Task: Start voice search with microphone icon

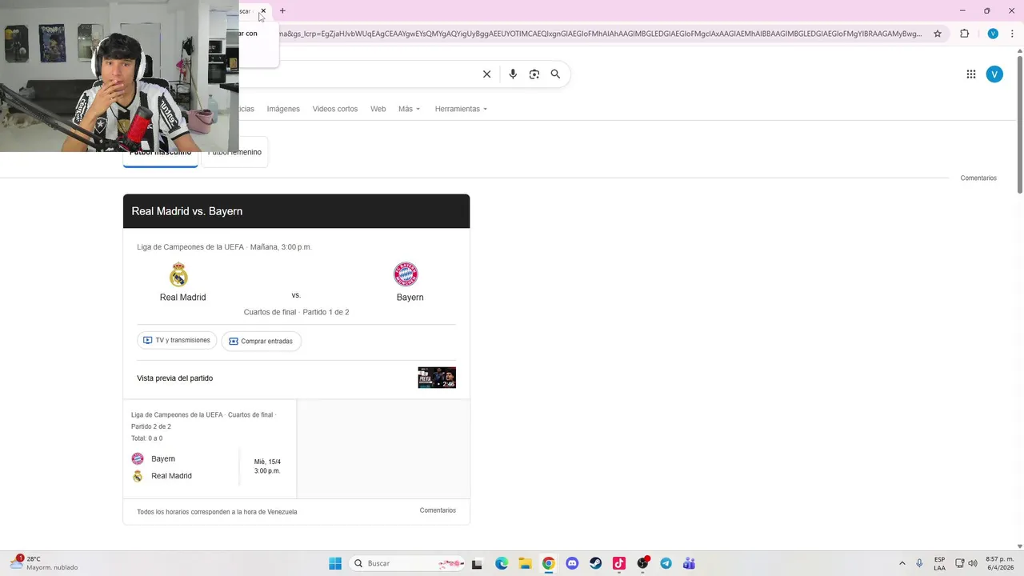Action: pos(513,74)
